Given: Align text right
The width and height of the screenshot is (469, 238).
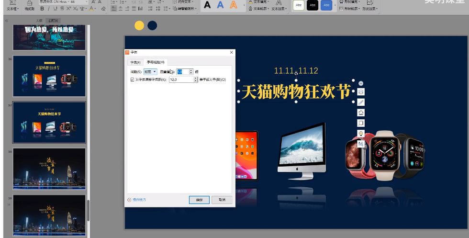Looking at the screenshot, I should tap(127, 9).
